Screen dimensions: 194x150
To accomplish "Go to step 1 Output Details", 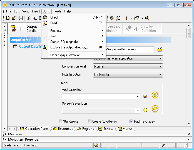I will [x=24, y=29].
